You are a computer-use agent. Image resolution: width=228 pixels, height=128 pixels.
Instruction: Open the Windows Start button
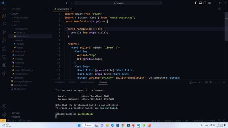tap(79, 125)
